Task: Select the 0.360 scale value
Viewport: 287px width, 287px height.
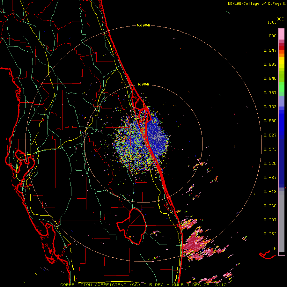Action: [270, 206]
